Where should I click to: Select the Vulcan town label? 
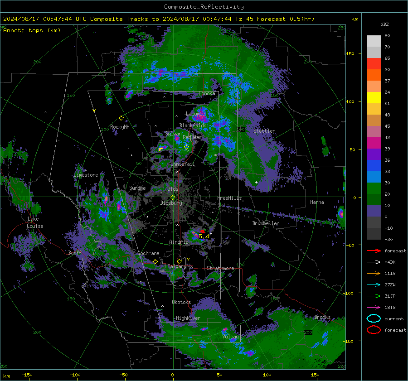click(x=230, y=337)
